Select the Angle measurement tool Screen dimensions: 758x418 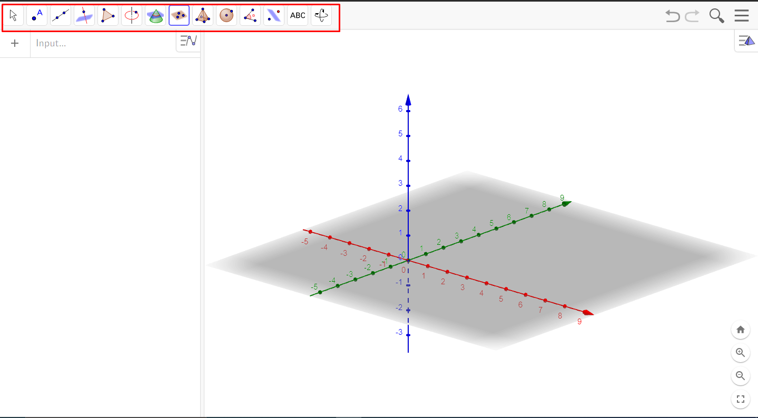(x=250, y=15)
